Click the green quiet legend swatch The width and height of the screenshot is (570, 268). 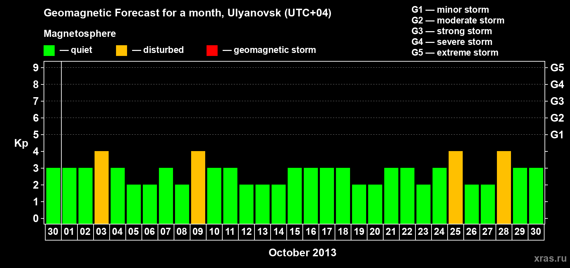point(49,51)
